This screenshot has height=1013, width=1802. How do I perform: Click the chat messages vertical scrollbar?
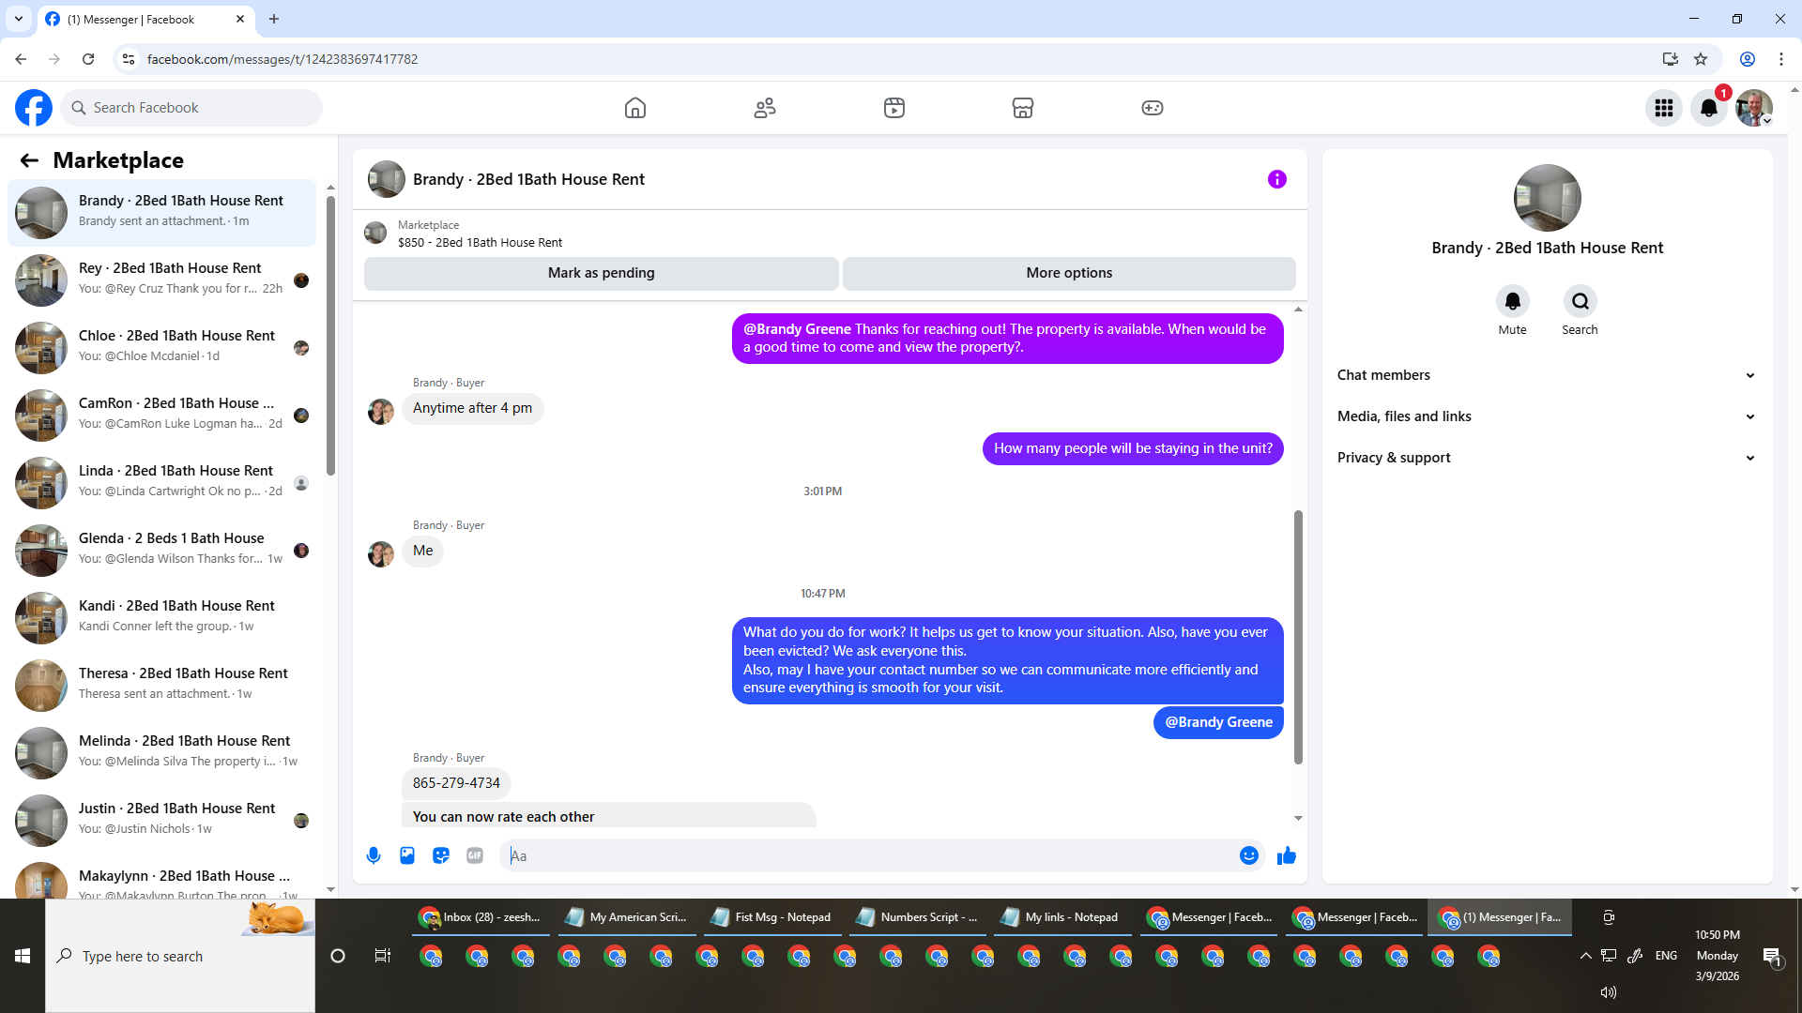point(1298,638)
